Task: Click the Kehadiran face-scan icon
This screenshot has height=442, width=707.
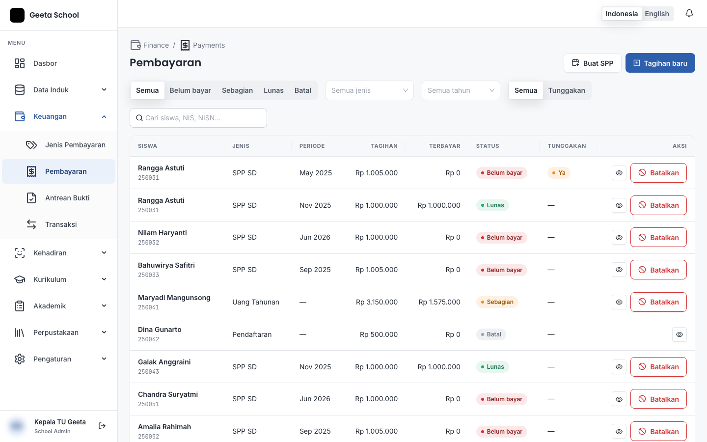Action: (20, 253)
